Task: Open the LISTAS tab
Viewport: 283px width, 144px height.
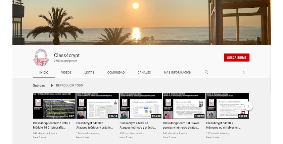Action: click(x=89, y=72)
